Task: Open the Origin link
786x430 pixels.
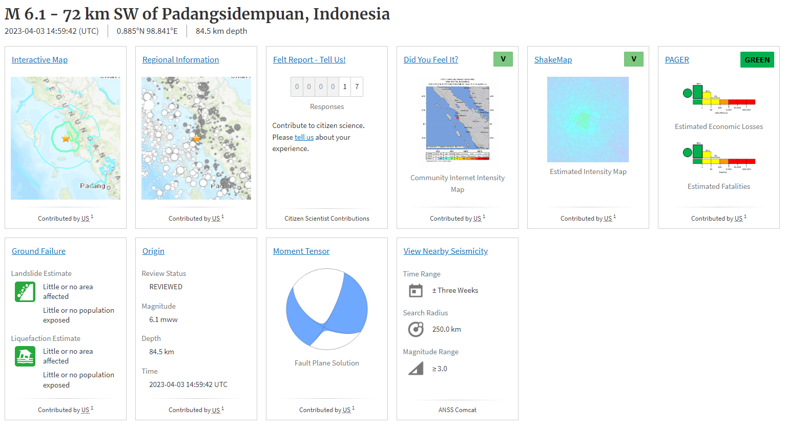Action: (153, 251)
